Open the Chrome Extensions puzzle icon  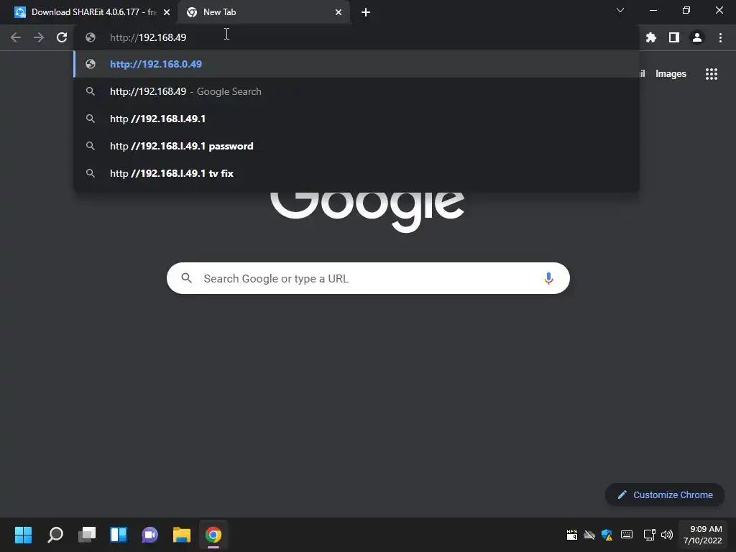click(x=650, y=37)
